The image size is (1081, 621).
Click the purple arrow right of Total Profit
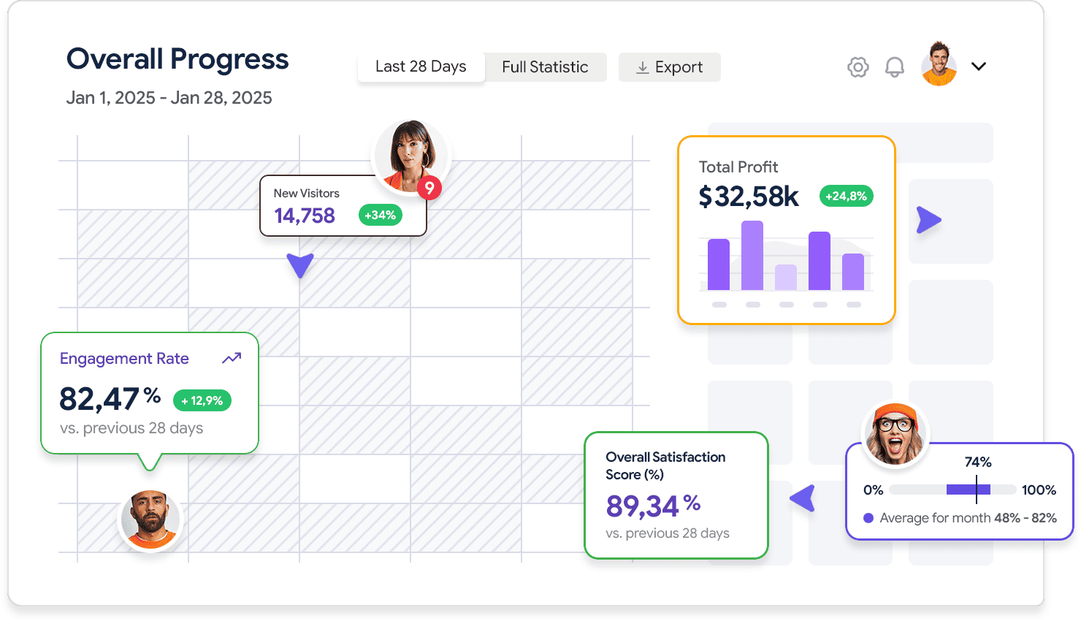click(929, 220)
